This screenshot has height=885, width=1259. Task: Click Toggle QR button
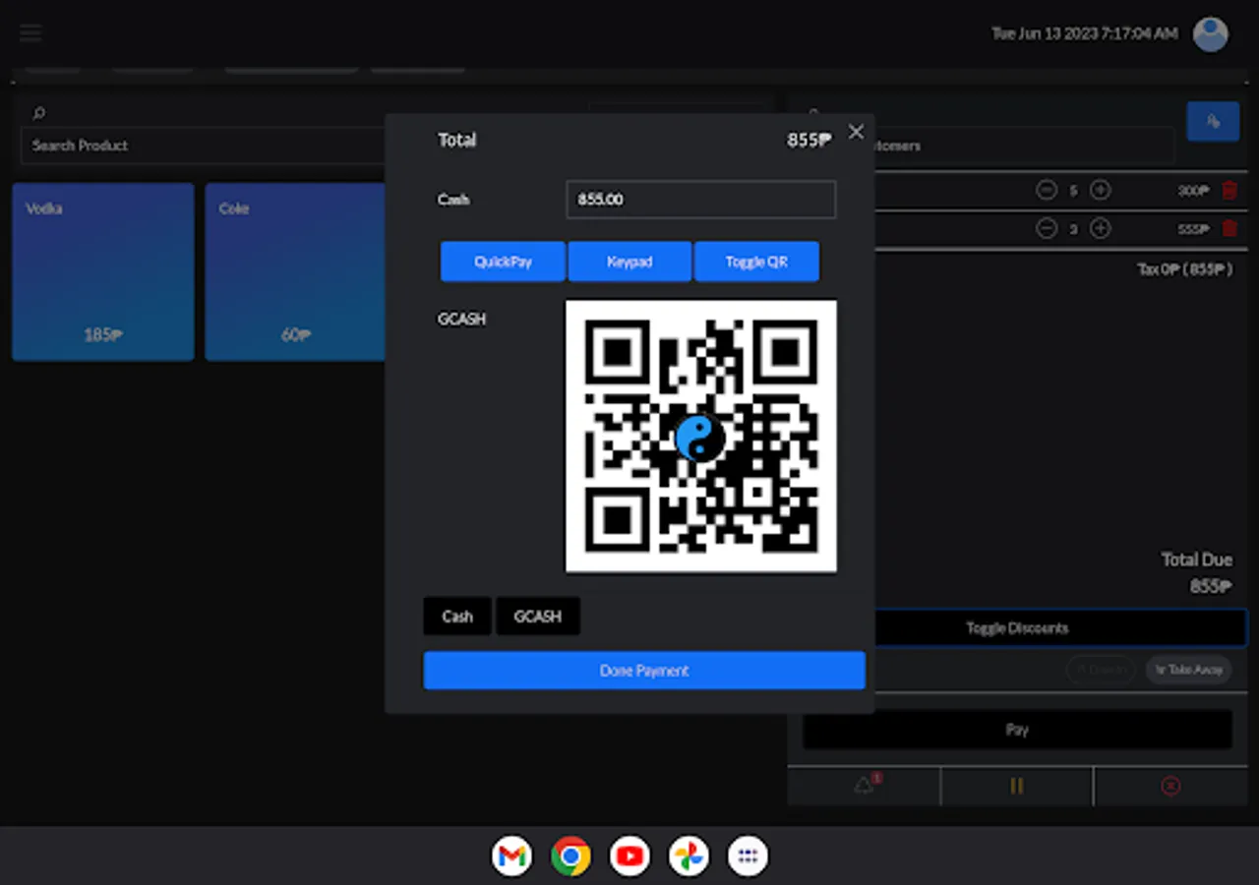pos(756,262)
